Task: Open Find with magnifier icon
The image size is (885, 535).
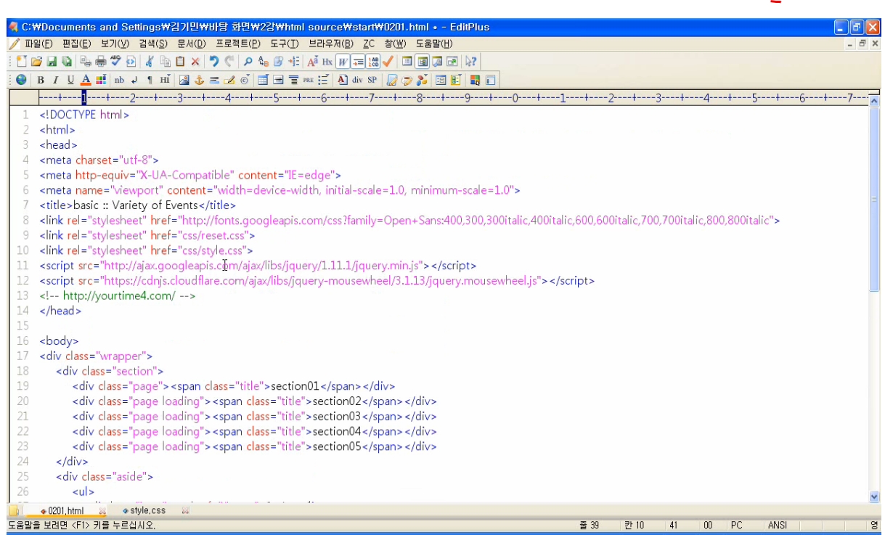Action: click(x=248, y=62)
